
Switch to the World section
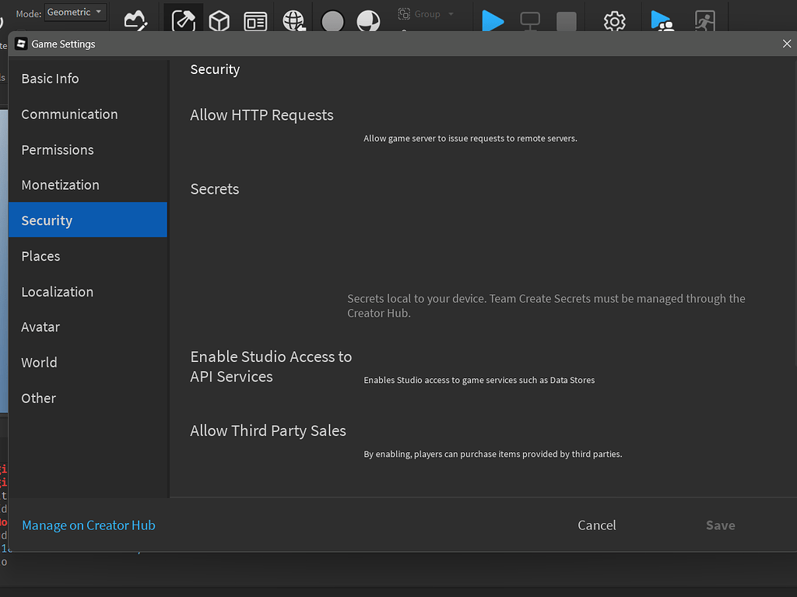coord(88,362)
